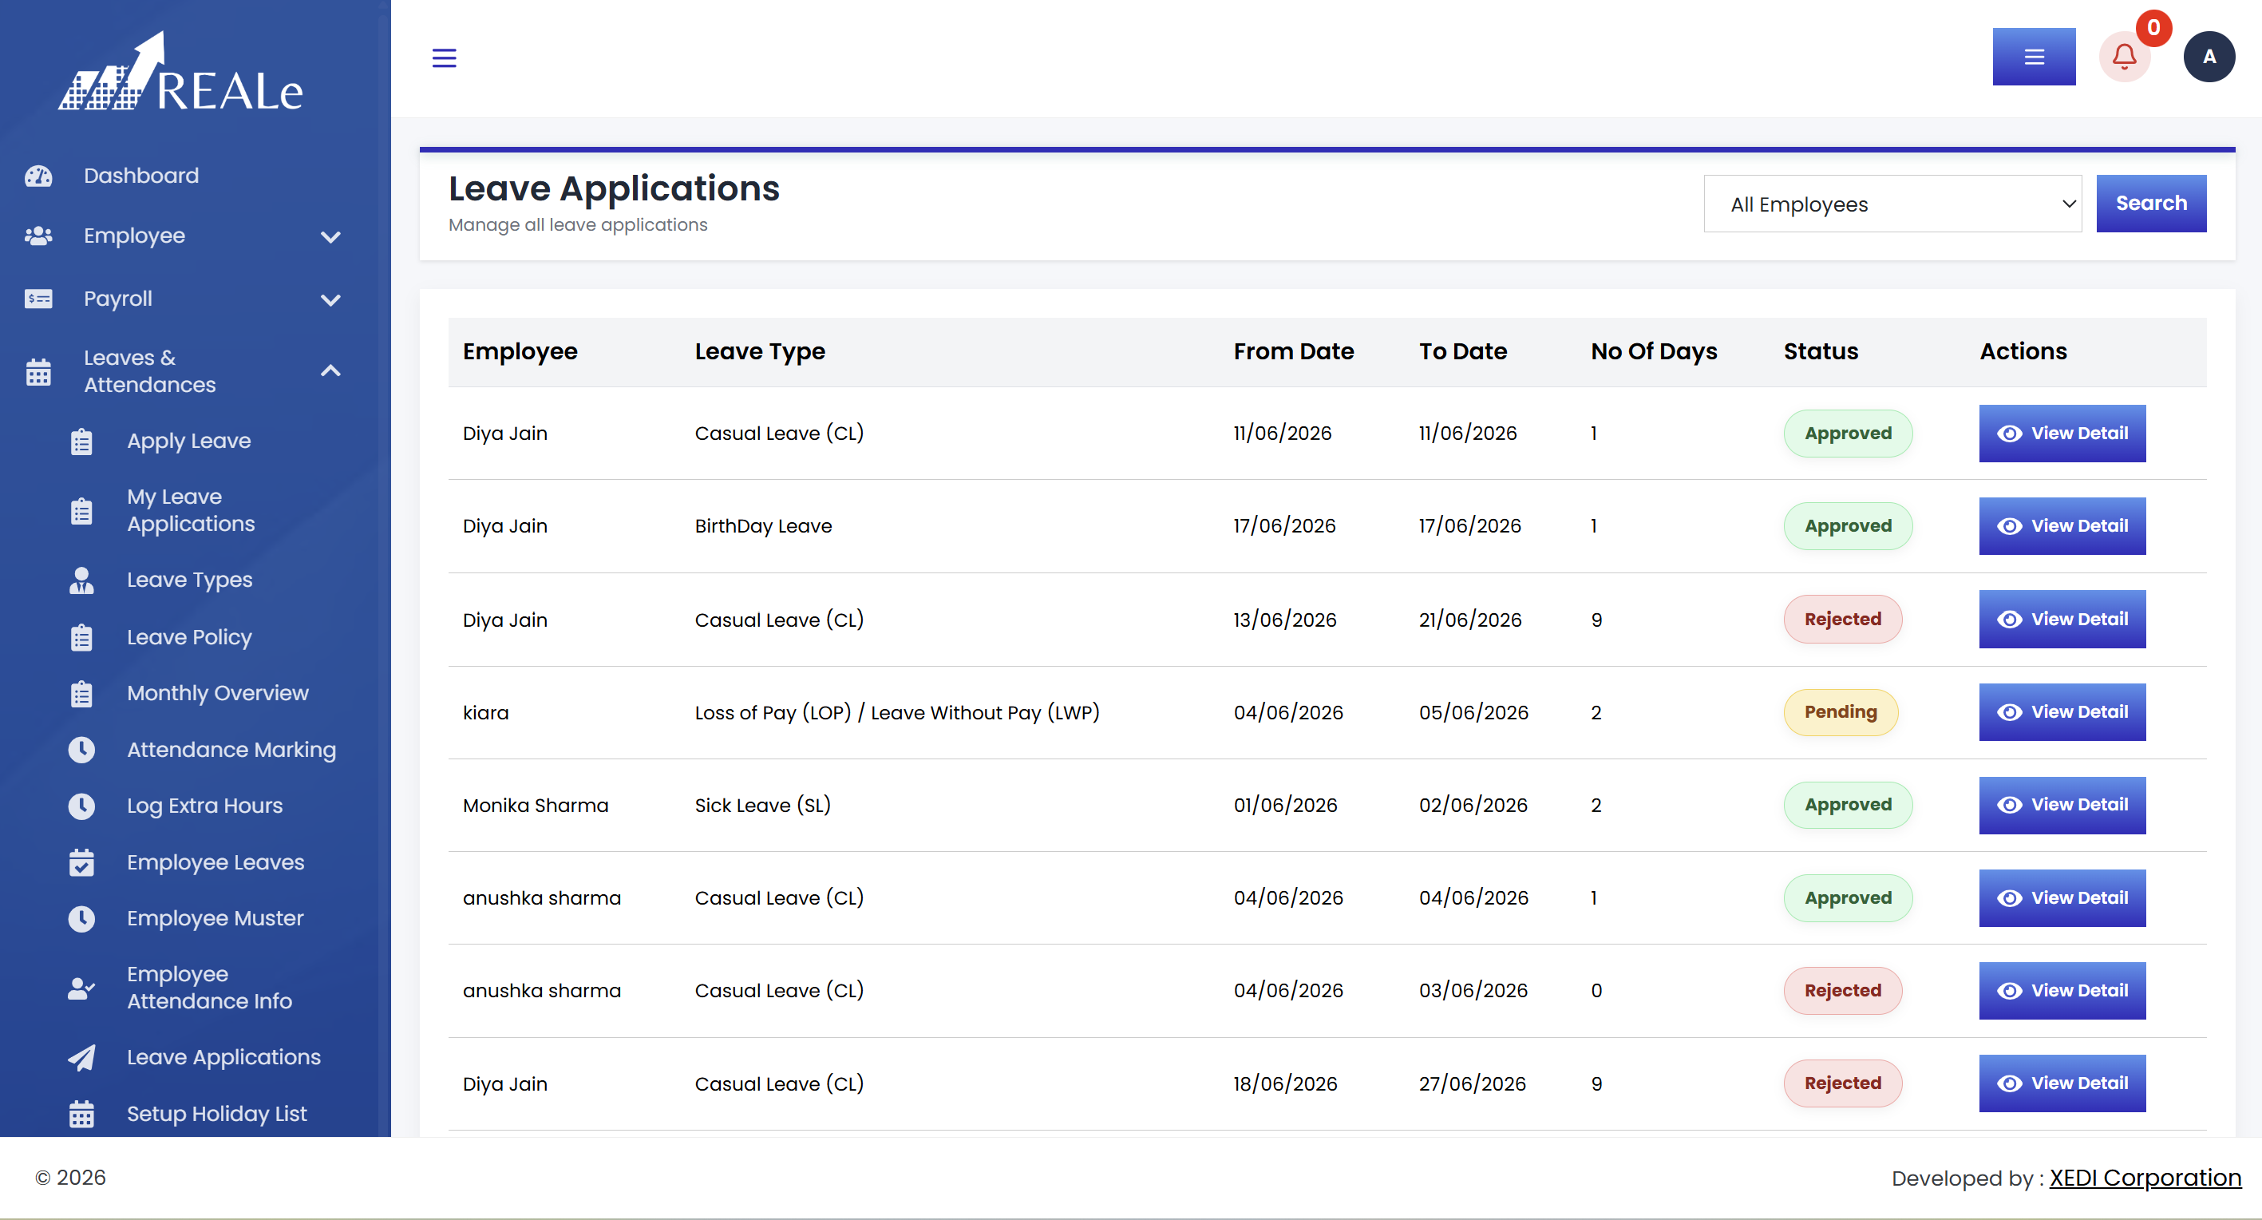View detail for anushka sharma 0-day leave
Screen dimensions: 2262x1220
[2062, 991]
